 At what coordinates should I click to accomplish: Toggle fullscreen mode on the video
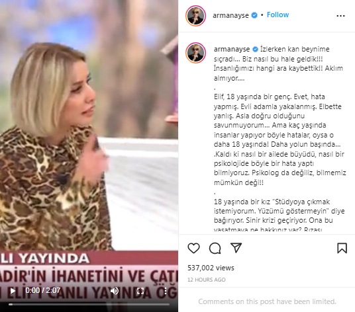click(140, 291)
